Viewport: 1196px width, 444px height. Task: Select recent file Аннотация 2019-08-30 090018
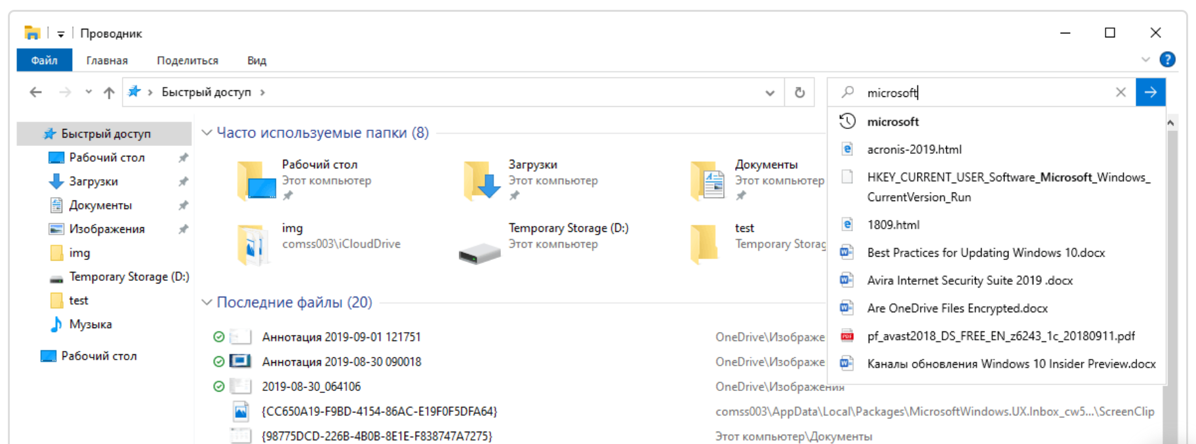click(x=342, y=361)
